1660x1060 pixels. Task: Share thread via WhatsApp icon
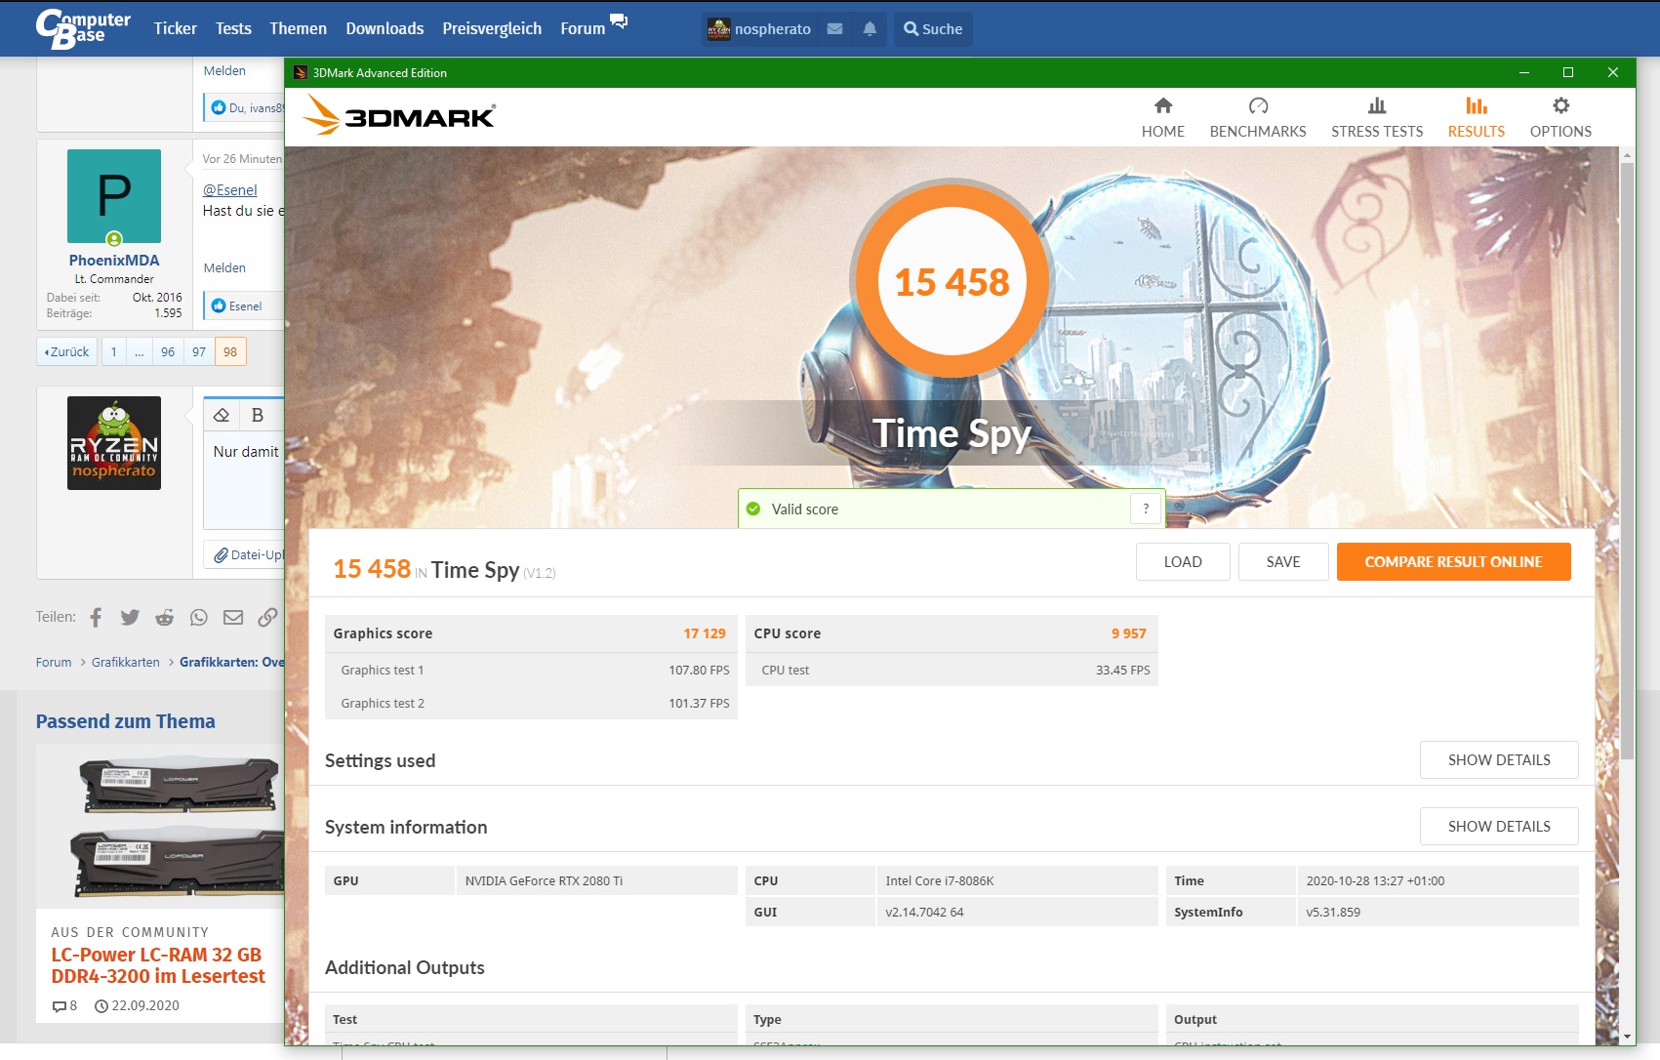tap(199, 617)
